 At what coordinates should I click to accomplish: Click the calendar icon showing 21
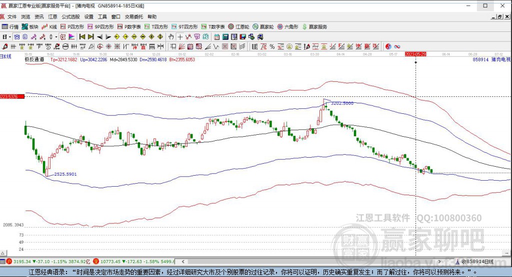pos(217,37)
